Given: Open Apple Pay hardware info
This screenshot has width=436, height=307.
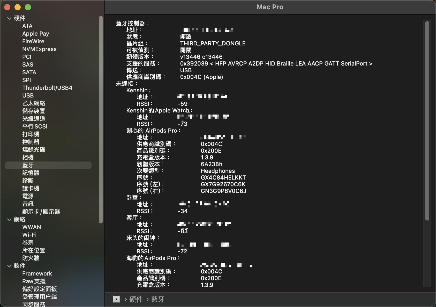Looking at the screenshot, I should [35, 34].
